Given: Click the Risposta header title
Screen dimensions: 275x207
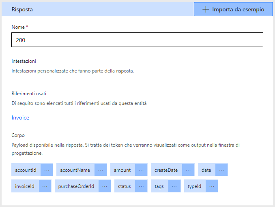Looking at the screenshot, I should click(x=22, y=9).
